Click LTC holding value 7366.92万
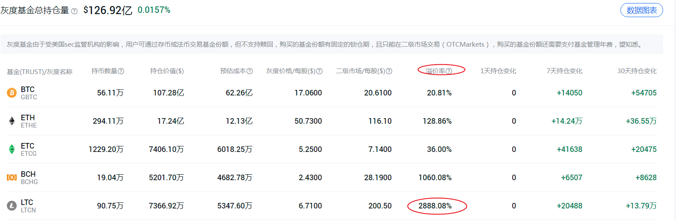The height and width of the screenshot is (220, 676). [x=166, y=206]
